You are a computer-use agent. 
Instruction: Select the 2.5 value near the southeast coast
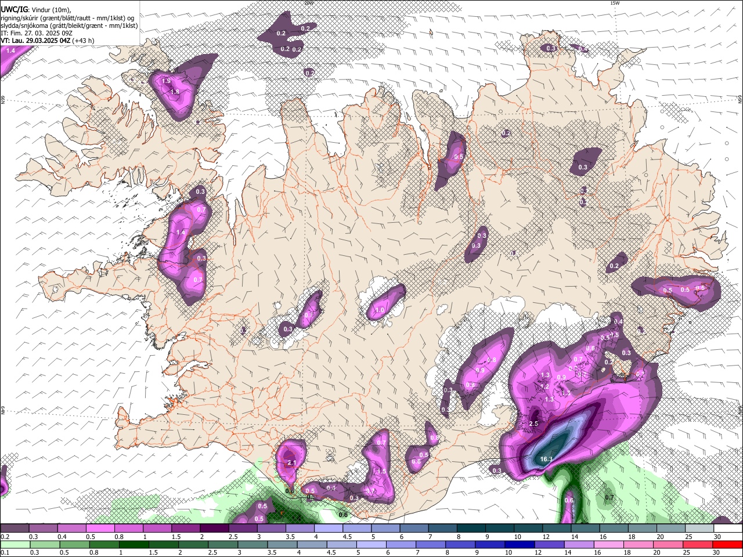point(535,424)
